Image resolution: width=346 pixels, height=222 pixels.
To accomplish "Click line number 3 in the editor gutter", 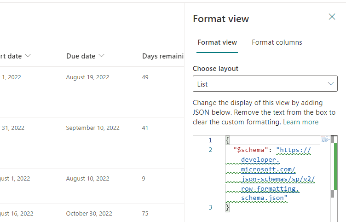I will pyautogui.click(x=210, y=207).
